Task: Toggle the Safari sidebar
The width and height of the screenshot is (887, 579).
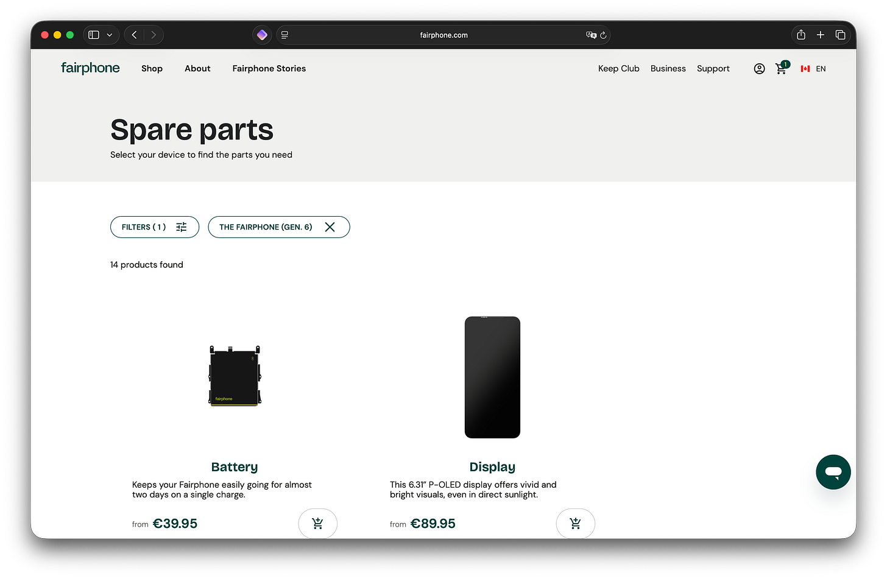Action: coord(94,35)
